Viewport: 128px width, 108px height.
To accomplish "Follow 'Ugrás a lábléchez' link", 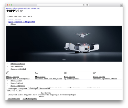I will 33,8.
